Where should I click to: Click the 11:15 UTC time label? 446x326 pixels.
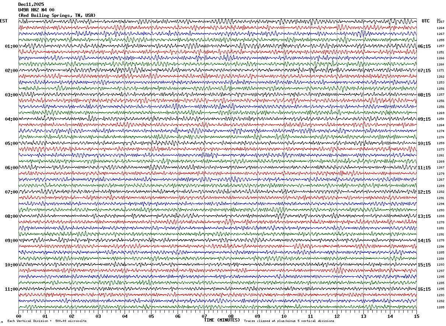pos(424,168)
